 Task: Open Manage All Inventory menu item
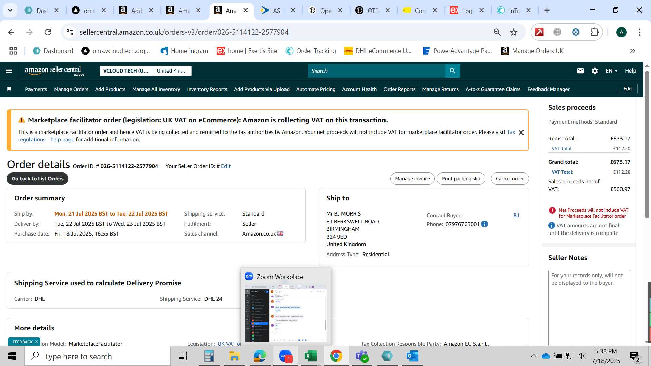coord(156,89)
